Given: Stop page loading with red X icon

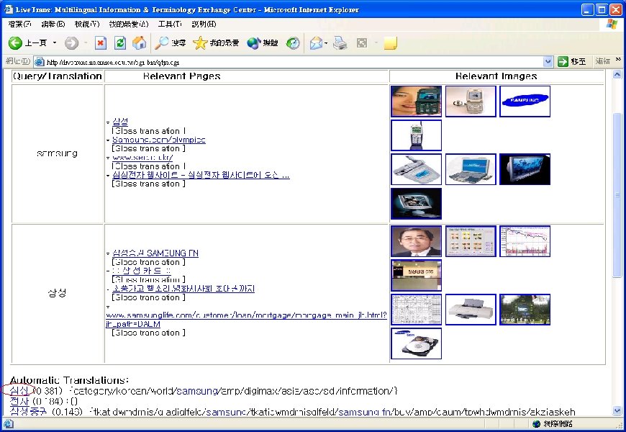Looking at the screenshot, I should (x=101, y=42).
